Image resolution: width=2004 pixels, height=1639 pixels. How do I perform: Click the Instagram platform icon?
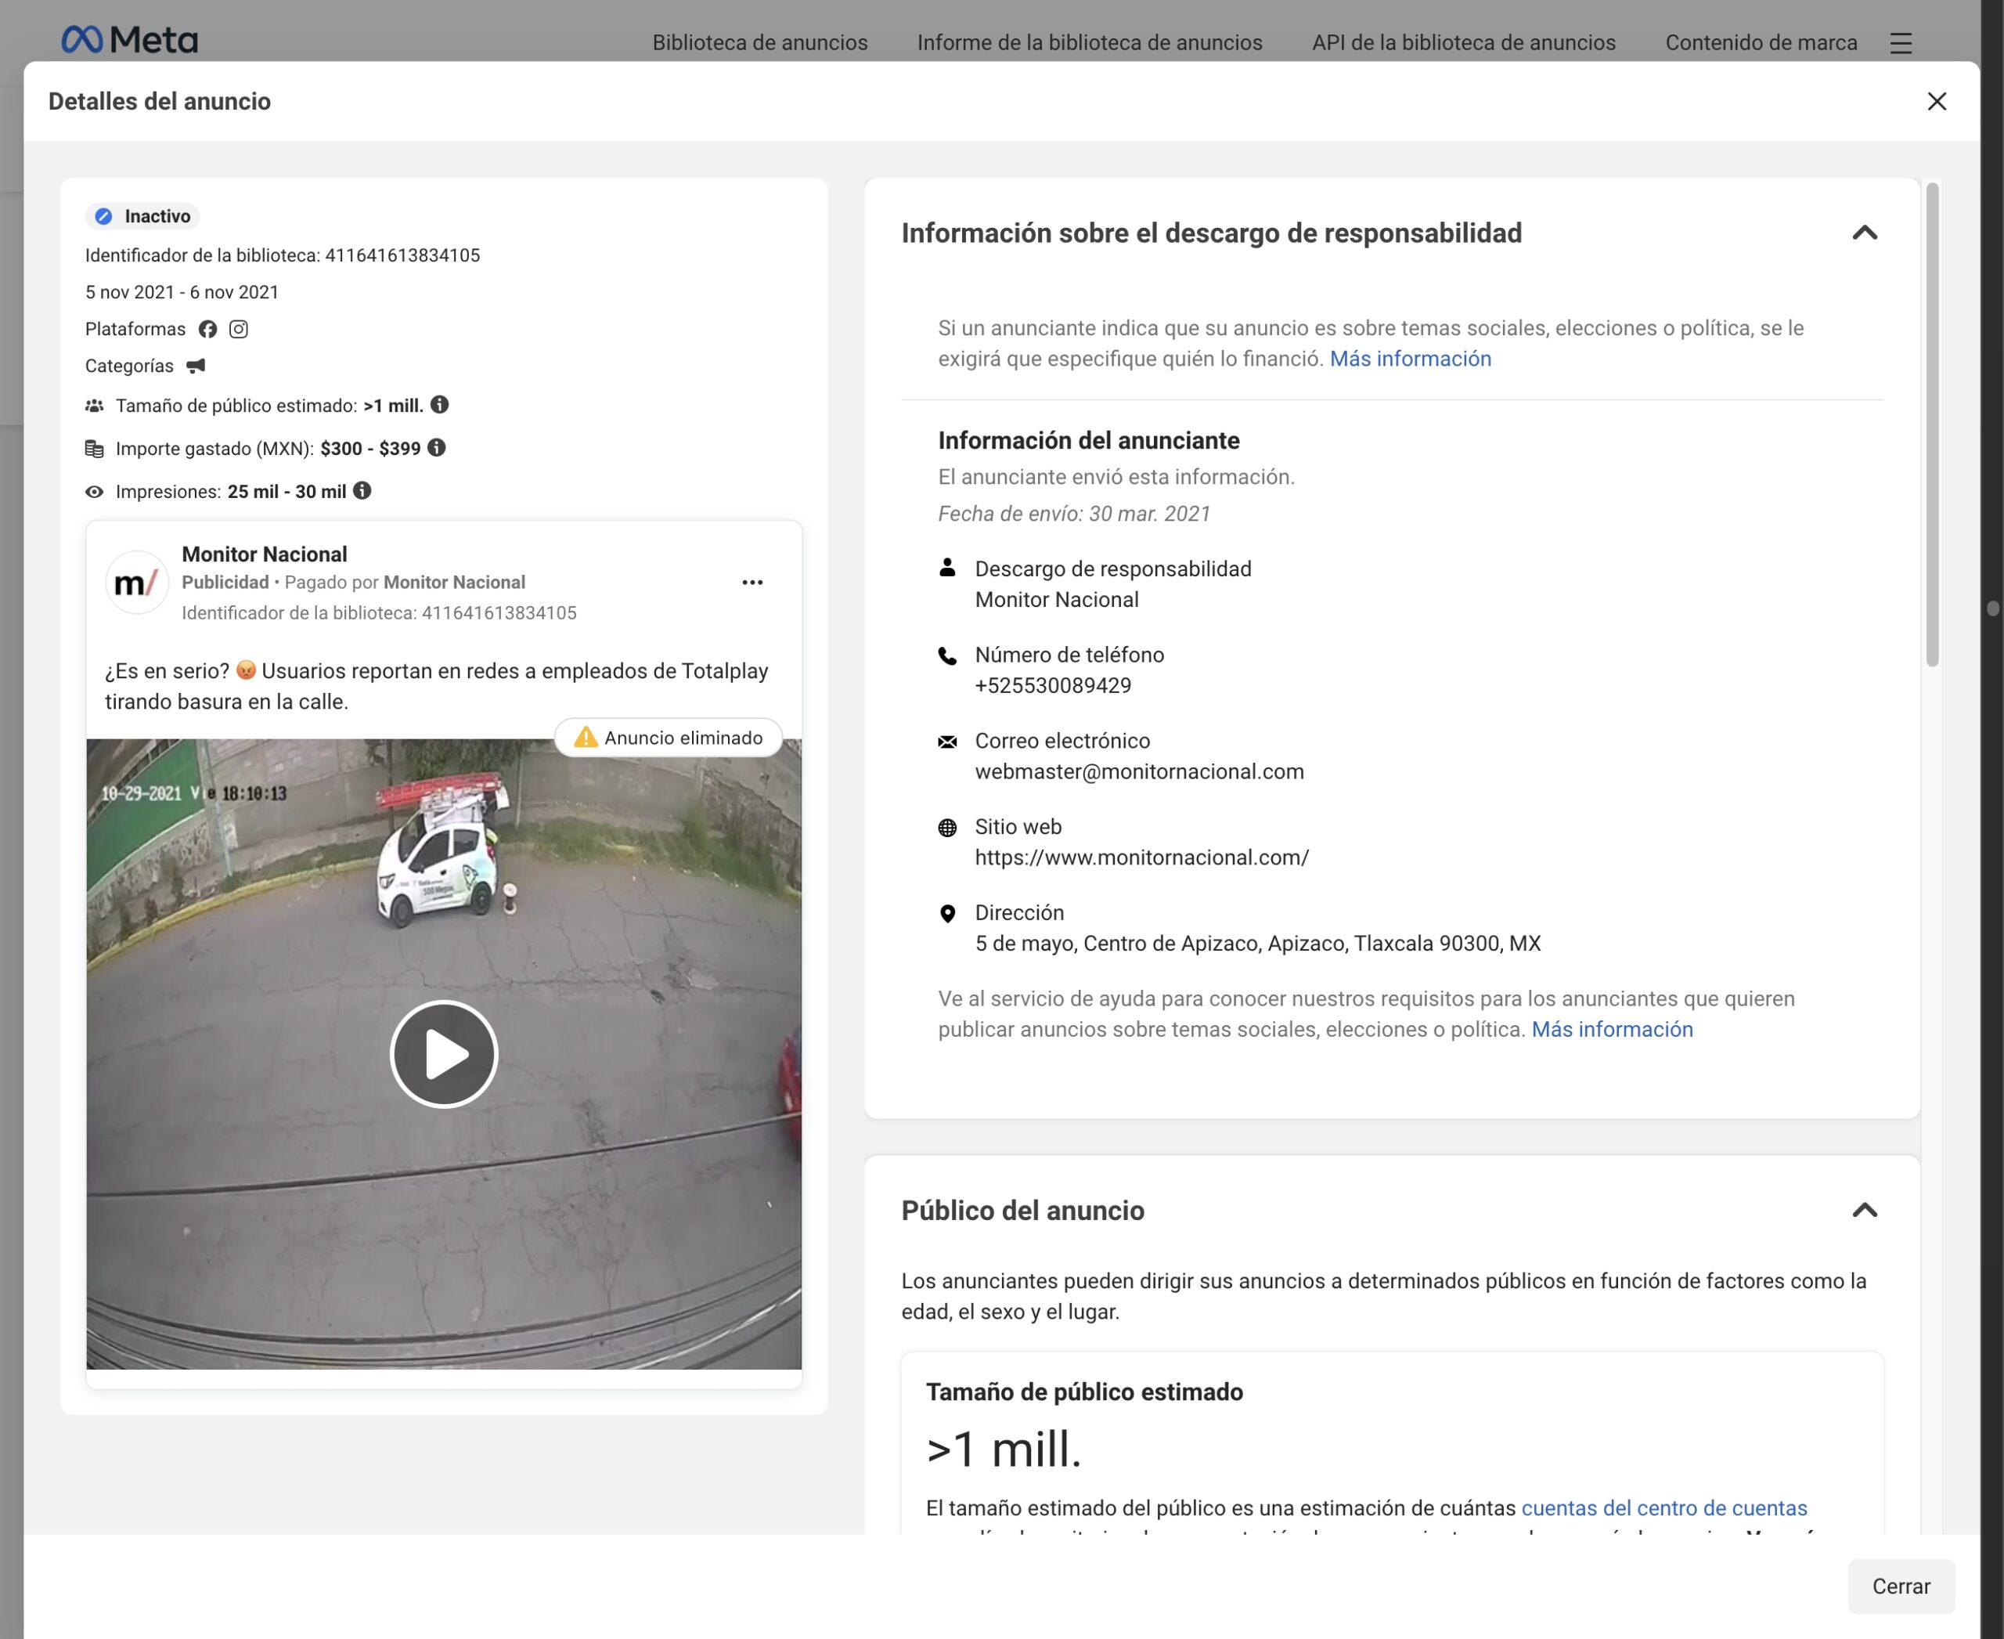[x=239, y=330]
